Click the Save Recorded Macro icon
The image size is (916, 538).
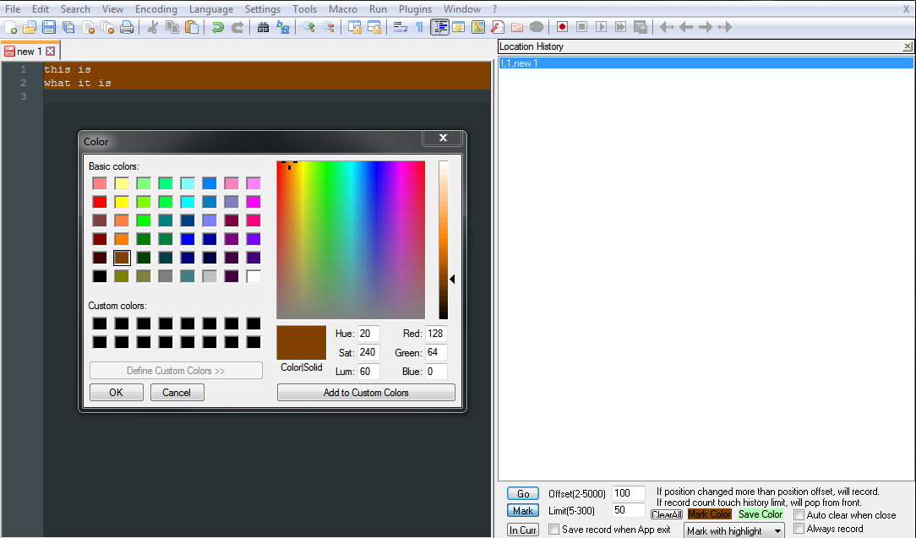[x=641, y=27]
